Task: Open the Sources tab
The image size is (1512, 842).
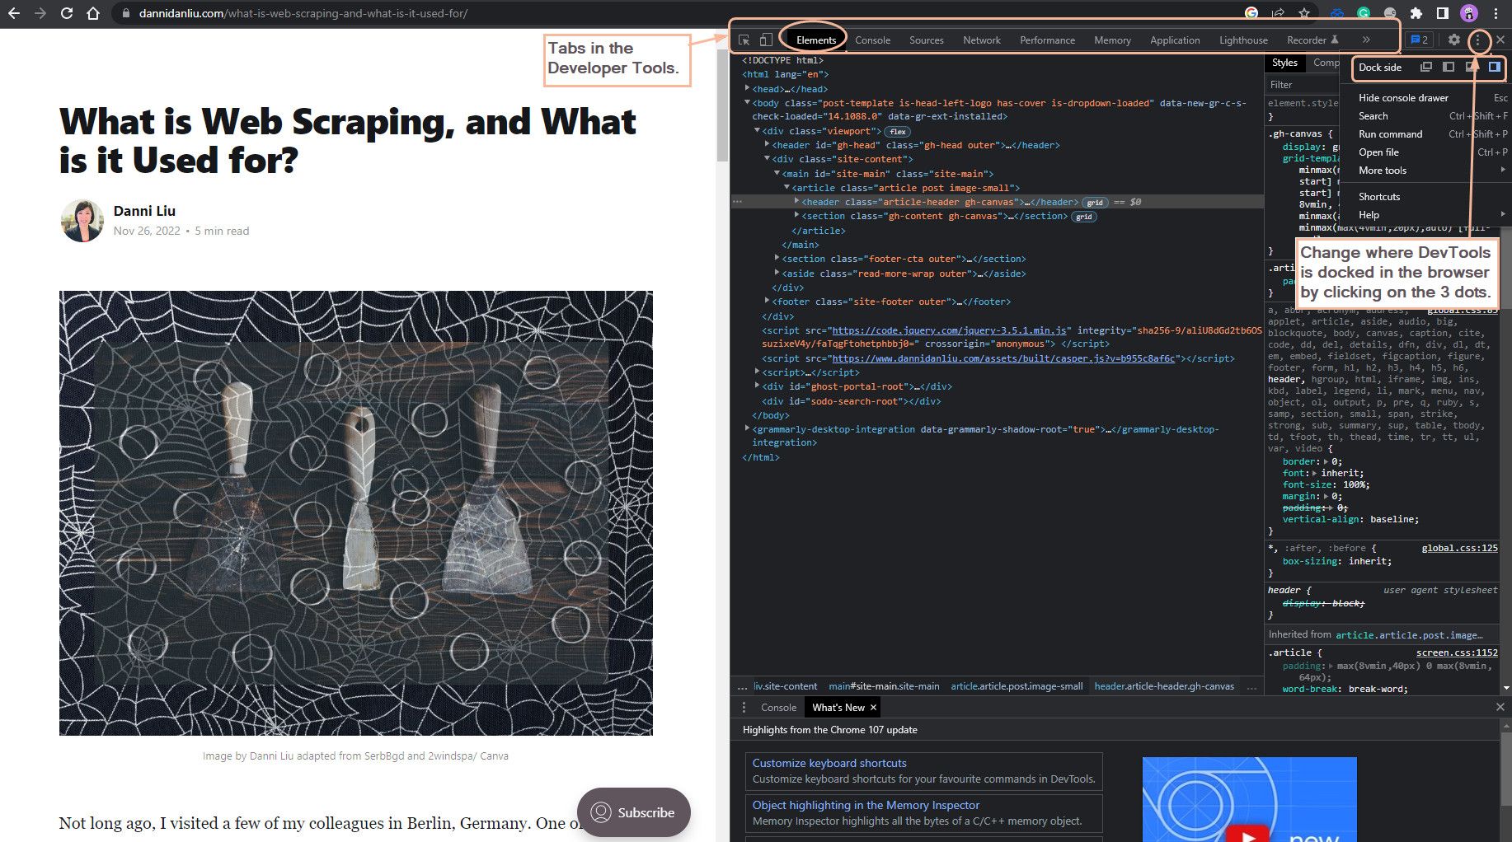Action: pyautogui.click(x=927, y=40)
